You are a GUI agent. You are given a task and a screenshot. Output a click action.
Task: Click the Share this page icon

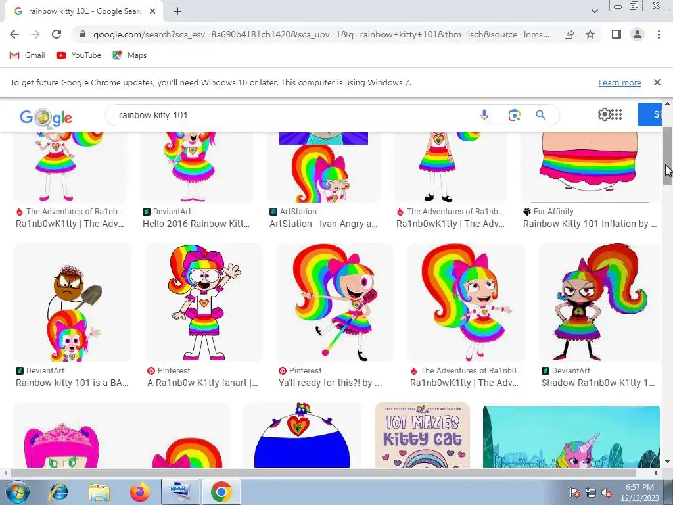[x=569, y=34]
